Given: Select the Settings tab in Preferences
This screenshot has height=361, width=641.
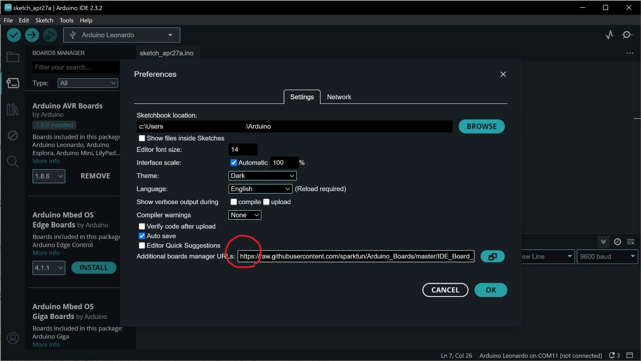Looking at the screenshot, I should [302, 97].
